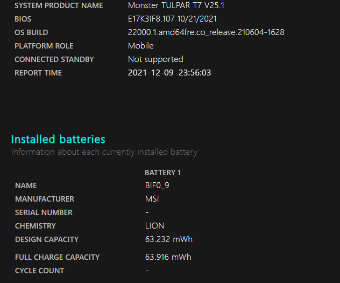Click the design capacity 63.232 mWh
Image resolution: width=340 pixels, height=283 pixels.
[x=168, y=239]
